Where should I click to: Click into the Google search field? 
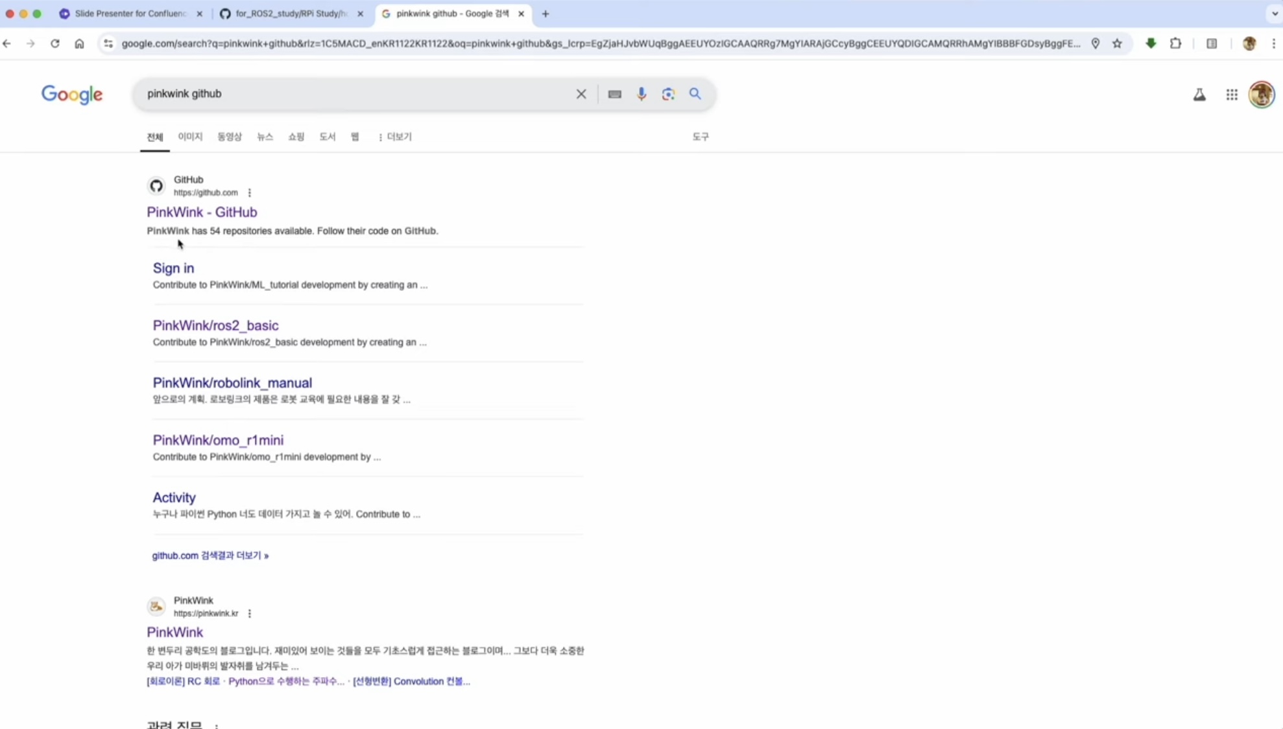pos(357,94)
